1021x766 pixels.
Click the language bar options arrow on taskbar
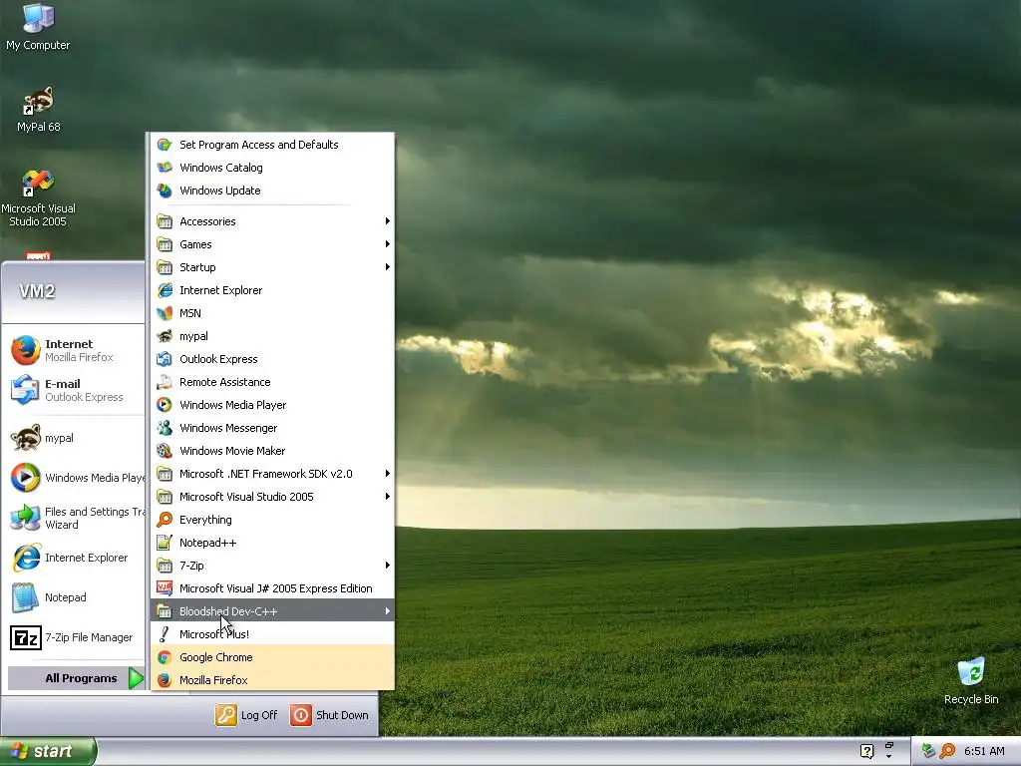(x=888, y=756)
